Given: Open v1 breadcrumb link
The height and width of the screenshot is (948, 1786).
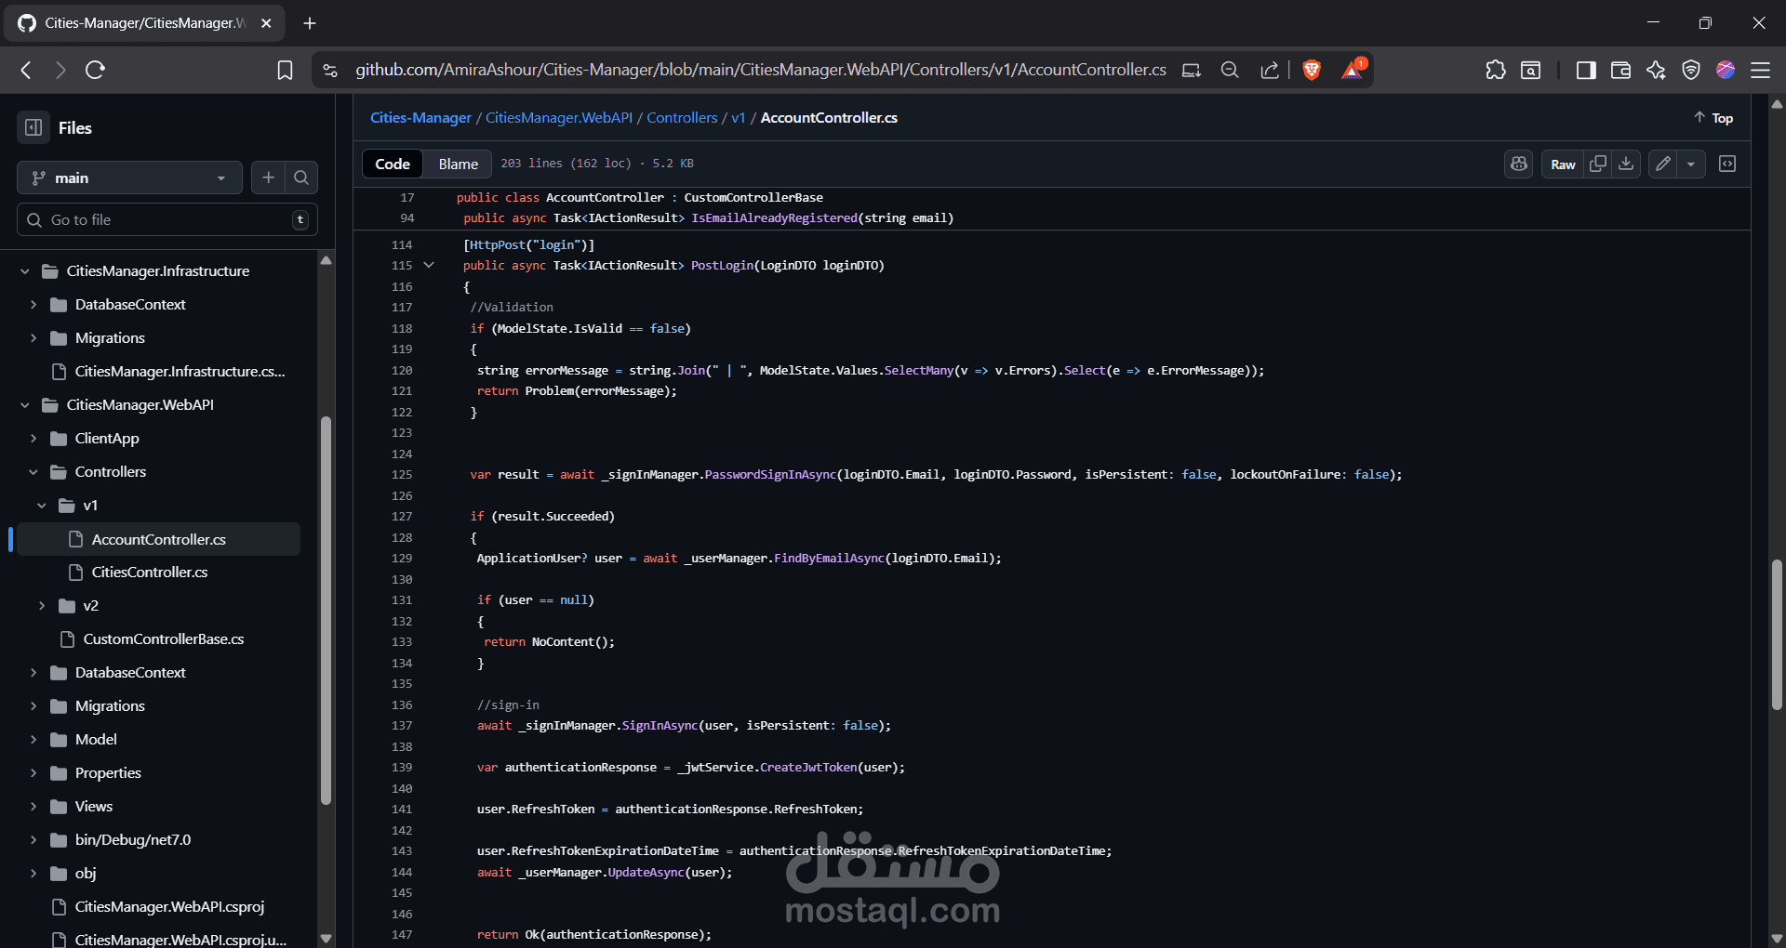Looking at the screenshot, I should tap(739, 118).
